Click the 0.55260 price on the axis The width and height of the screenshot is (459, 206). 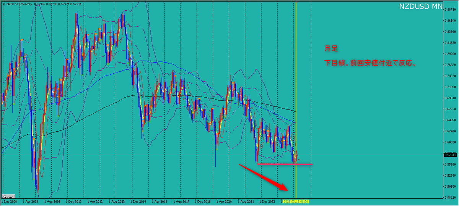click(x=451, y=164)
